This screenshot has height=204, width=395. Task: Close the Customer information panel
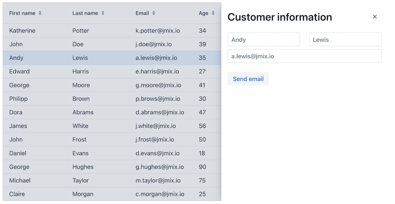(375, 17)
